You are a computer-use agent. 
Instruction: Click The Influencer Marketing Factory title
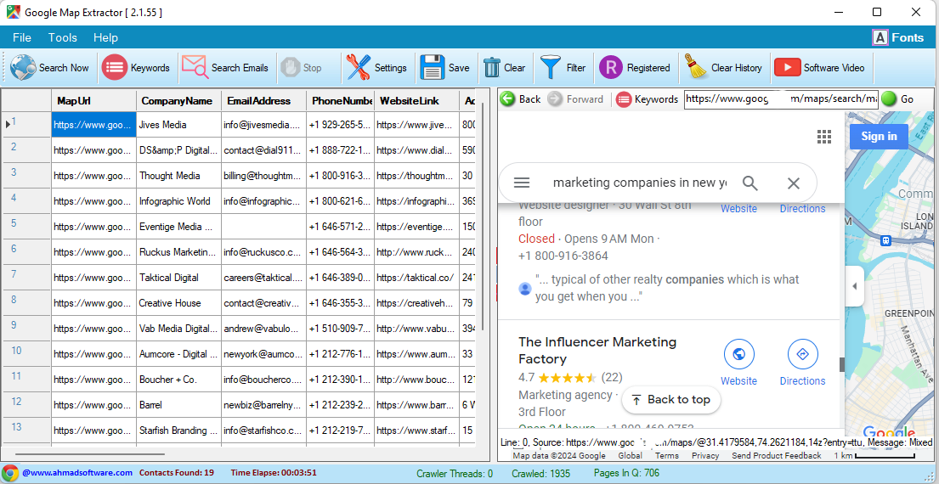[x=597, y=351]
